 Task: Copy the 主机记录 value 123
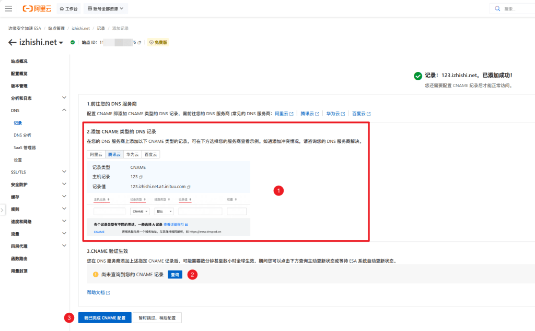click(x=140, y=176)
